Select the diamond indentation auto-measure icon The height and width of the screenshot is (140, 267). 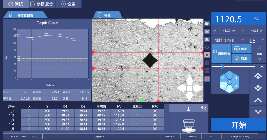coord(207,47)
